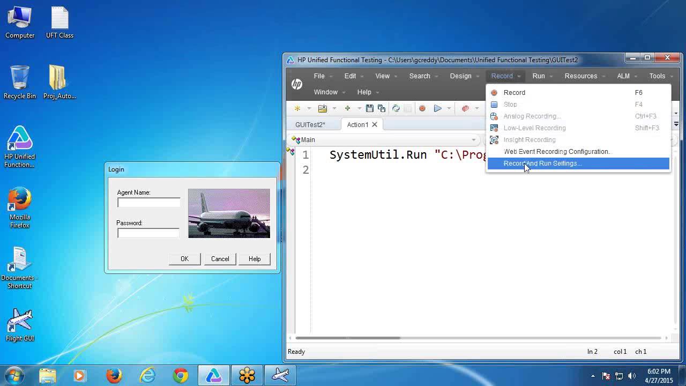Expand the toolbar overflow arrow at right edge
Screen dimensions: 686x386
tap(676, 113)
